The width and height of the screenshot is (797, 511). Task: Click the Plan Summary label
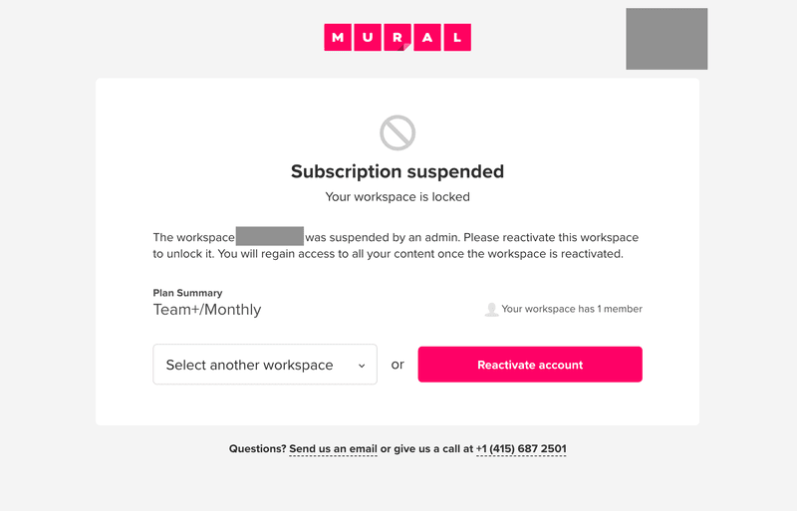[187, 293]
